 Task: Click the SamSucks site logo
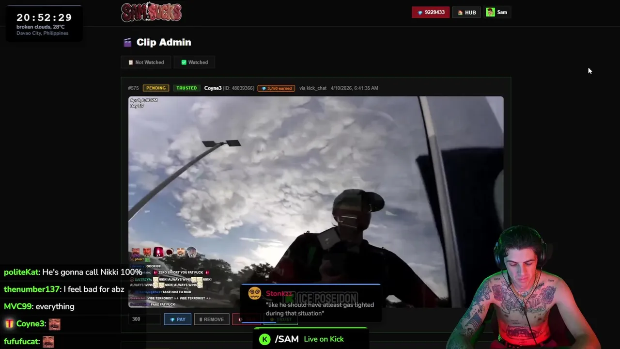tap(151, 12)
